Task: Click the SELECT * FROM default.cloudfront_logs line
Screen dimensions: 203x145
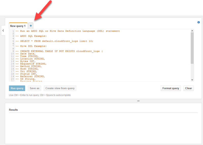Action: 54,41
